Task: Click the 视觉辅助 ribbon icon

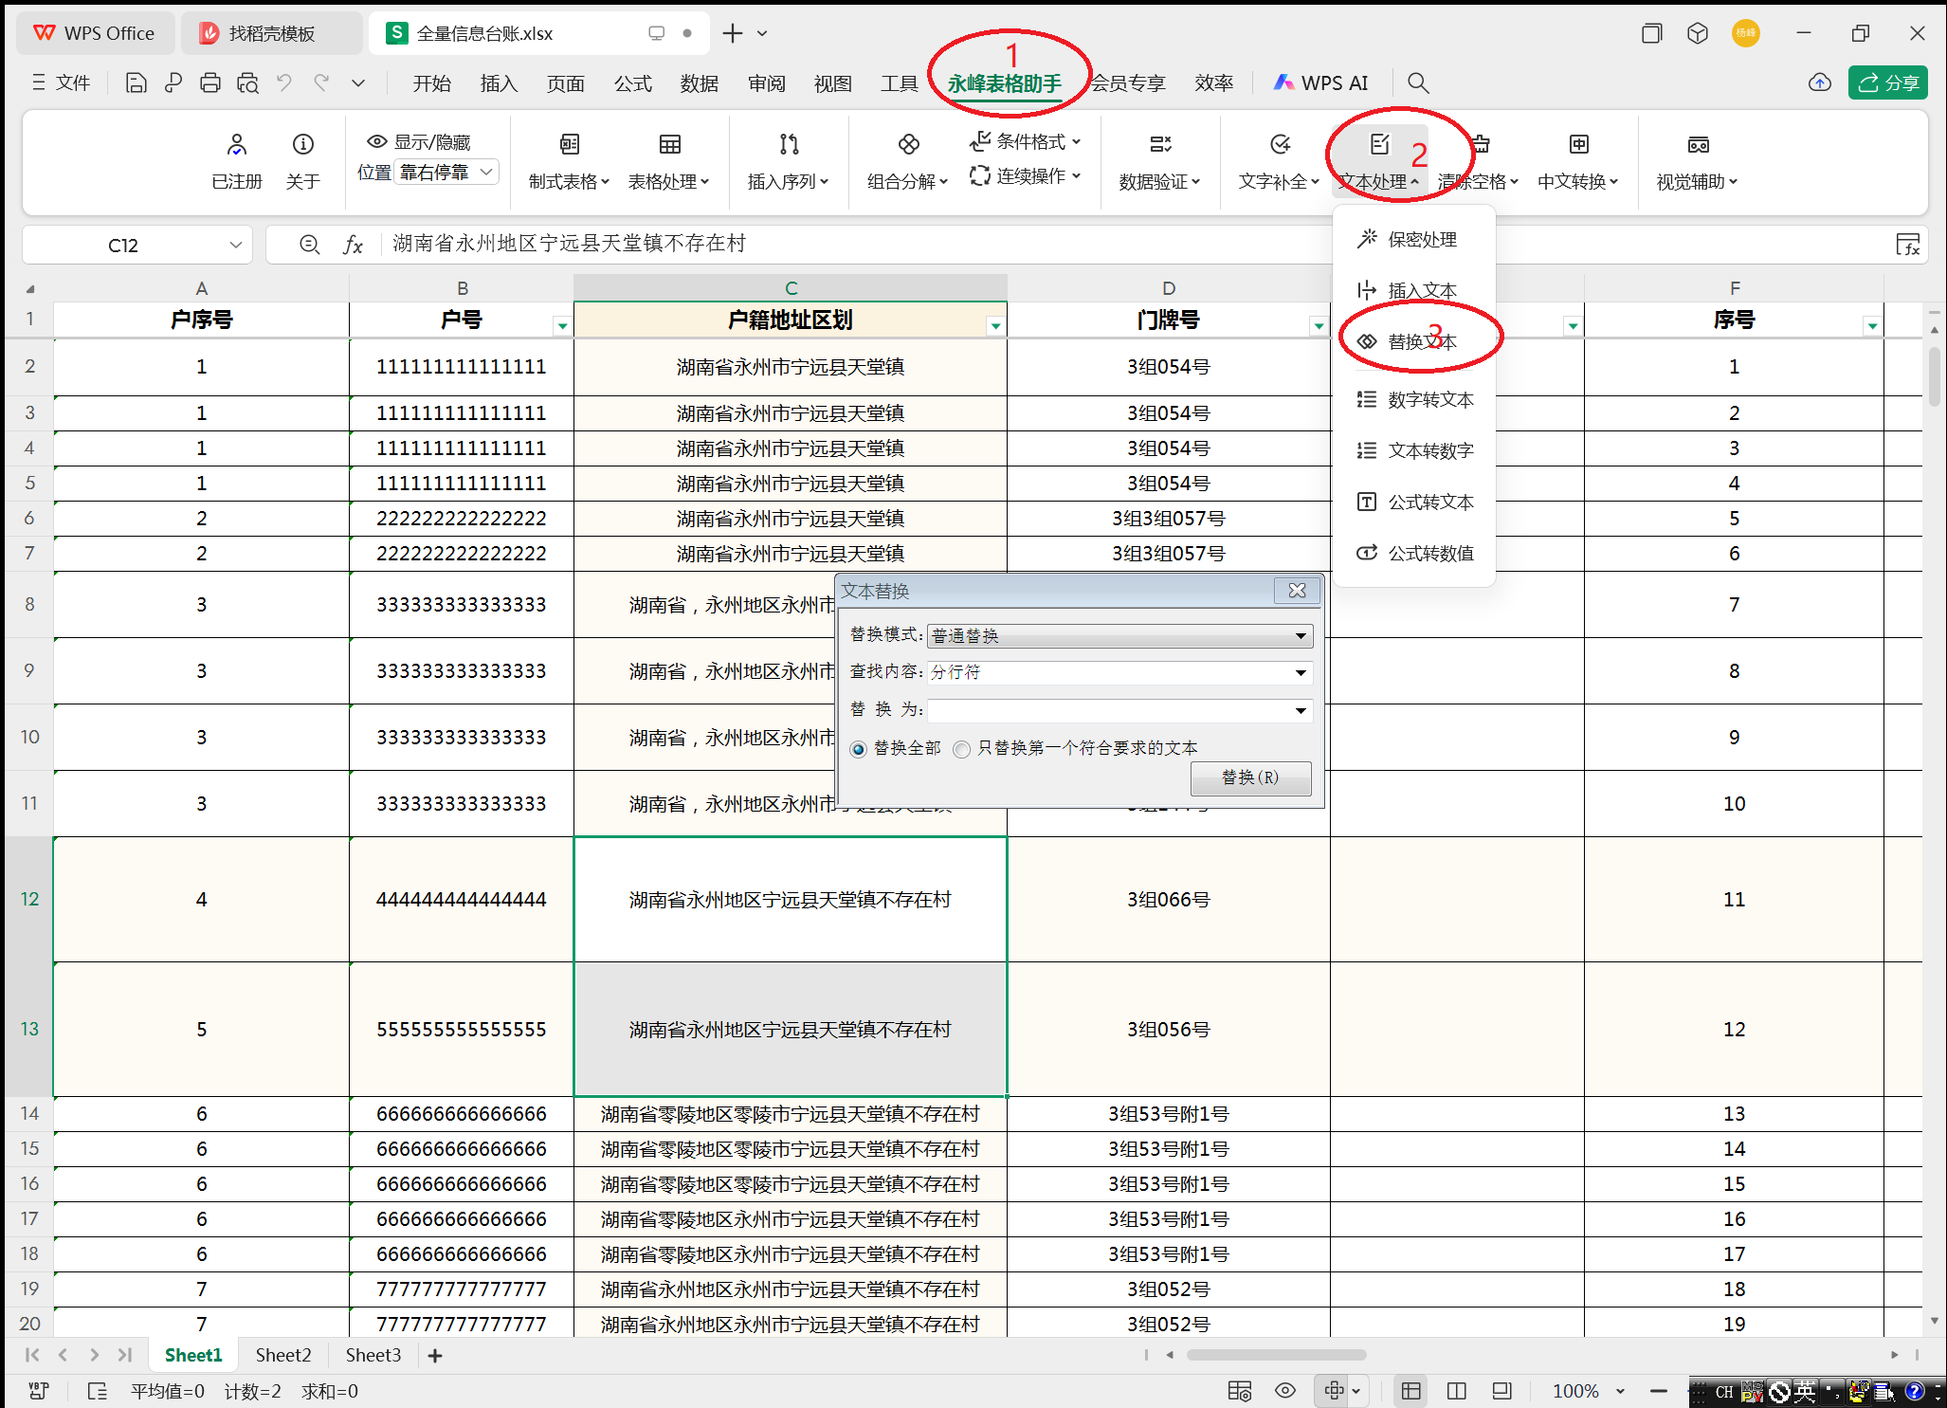Action: [x=1697, y=144]
